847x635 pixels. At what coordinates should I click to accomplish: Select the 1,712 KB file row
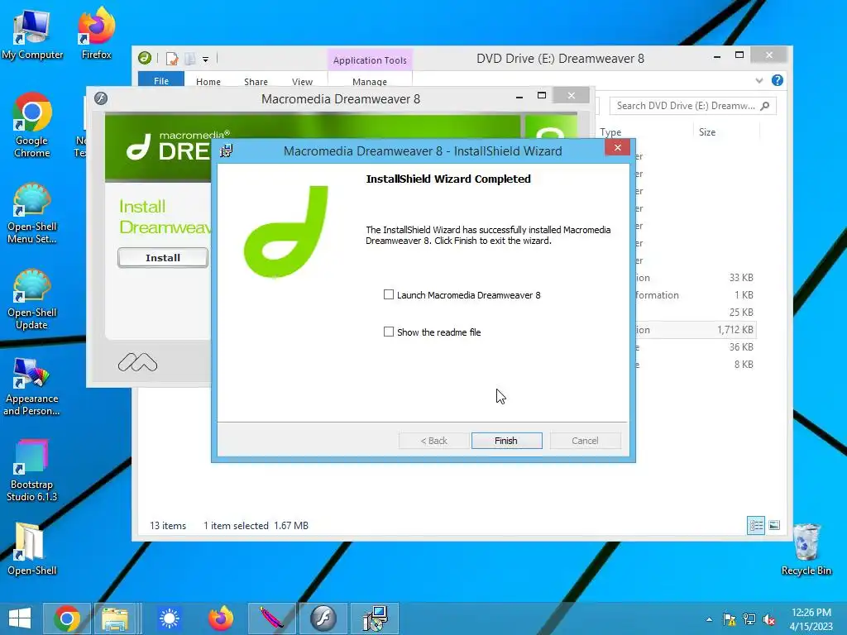click(x=695, y=329)
